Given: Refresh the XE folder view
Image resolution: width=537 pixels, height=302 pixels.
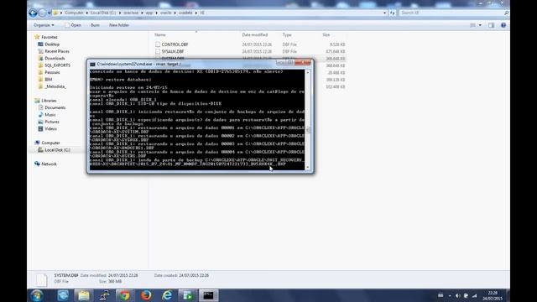Looking at the screenshot, I should click(x=393, y=13).
